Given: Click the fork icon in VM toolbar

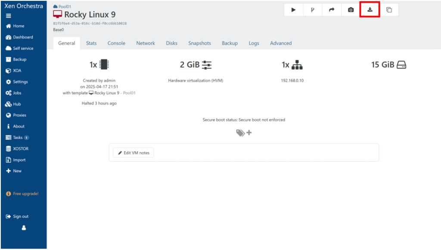Looking at the screenshot, I should tap(313, 10).
